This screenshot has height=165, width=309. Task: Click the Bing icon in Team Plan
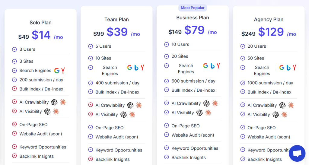(x=136, y=68)
